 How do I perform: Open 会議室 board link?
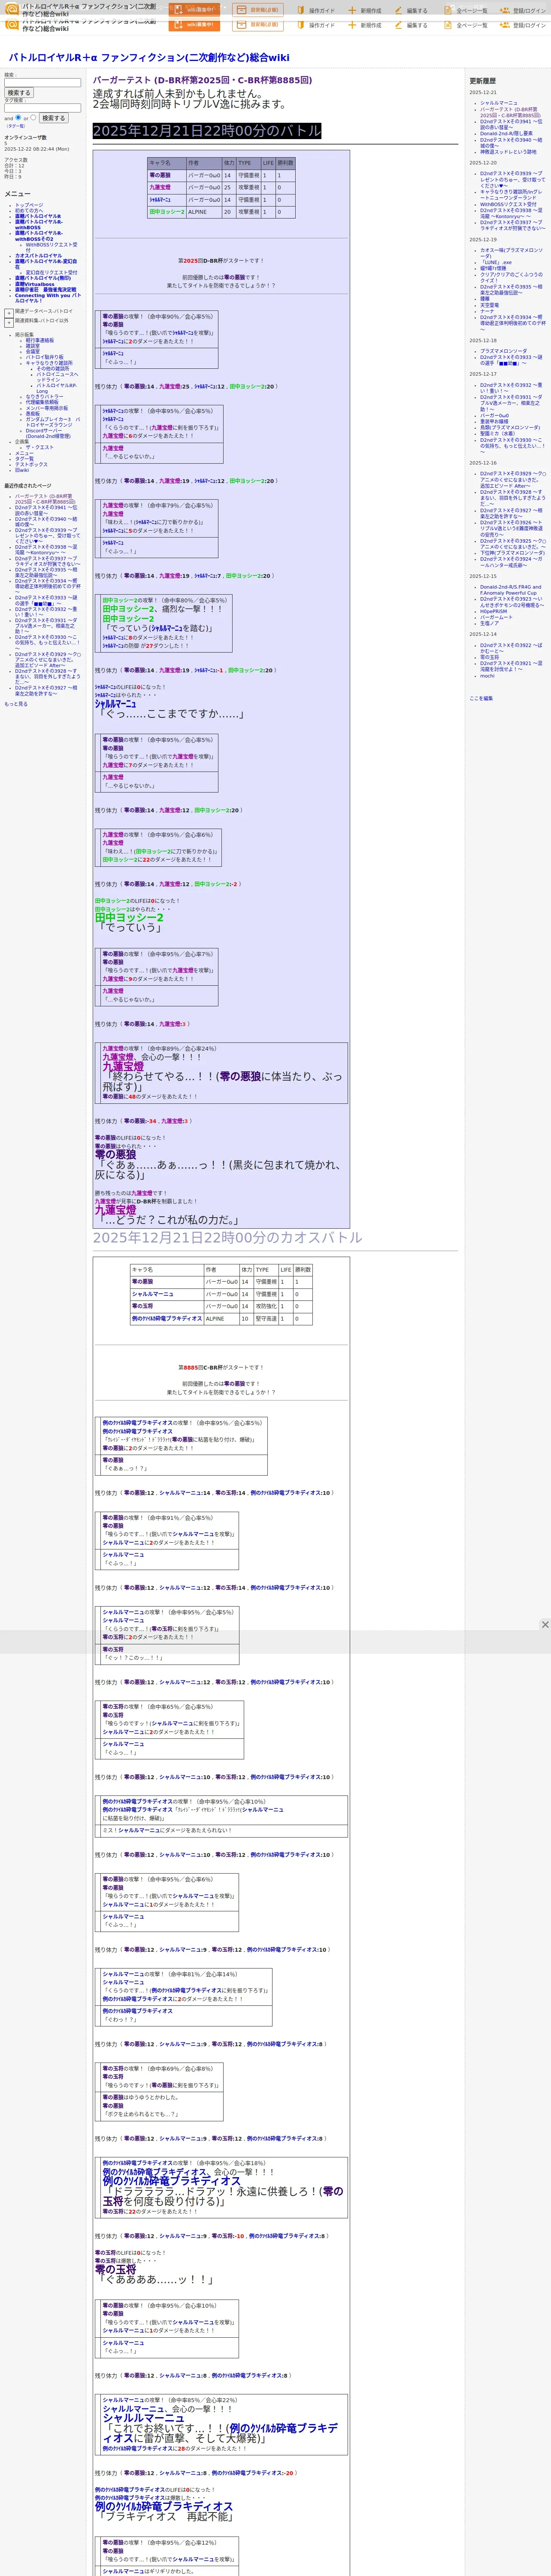(33, 352)
